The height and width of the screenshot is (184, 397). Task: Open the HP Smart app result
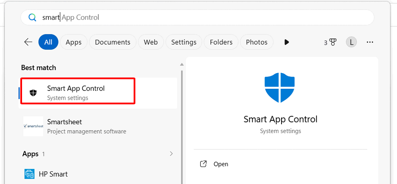pyautogui.click(x=98, y=174)
